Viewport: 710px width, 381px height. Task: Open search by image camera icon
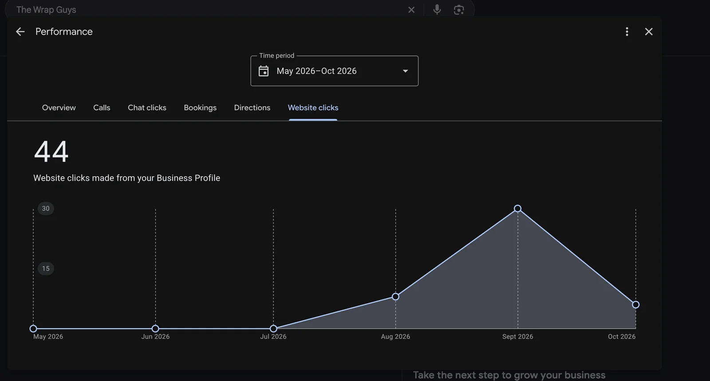(459, 10)
